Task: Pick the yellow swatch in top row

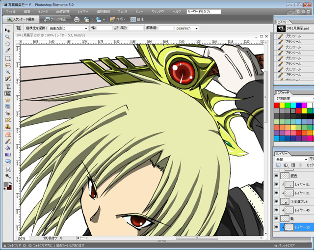Action: pyautogui.click(x=282, y=105)
